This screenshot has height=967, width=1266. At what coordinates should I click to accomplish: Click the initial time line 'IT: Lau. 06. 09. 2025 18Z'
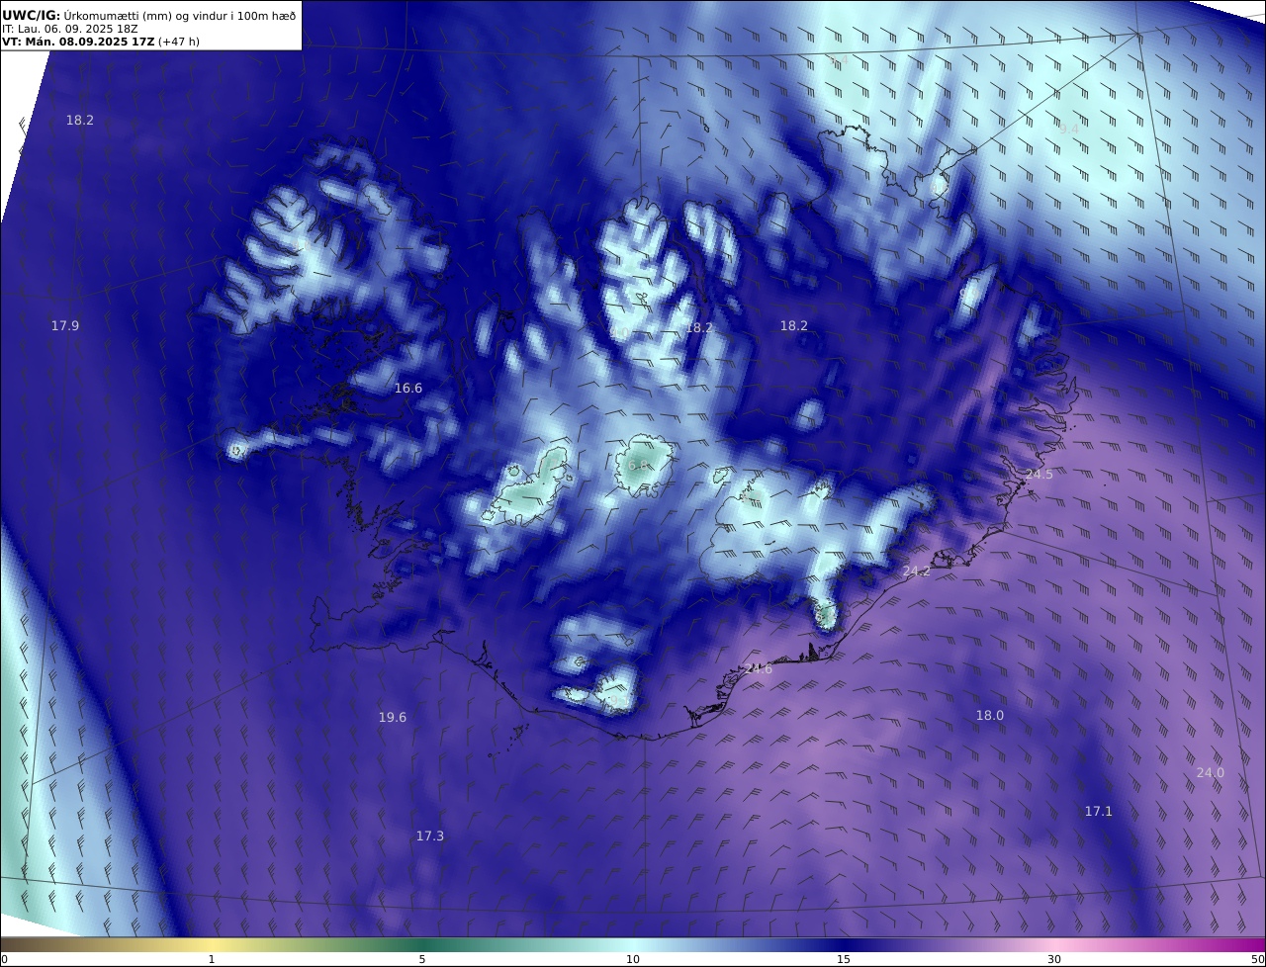[x=70, y=29]
